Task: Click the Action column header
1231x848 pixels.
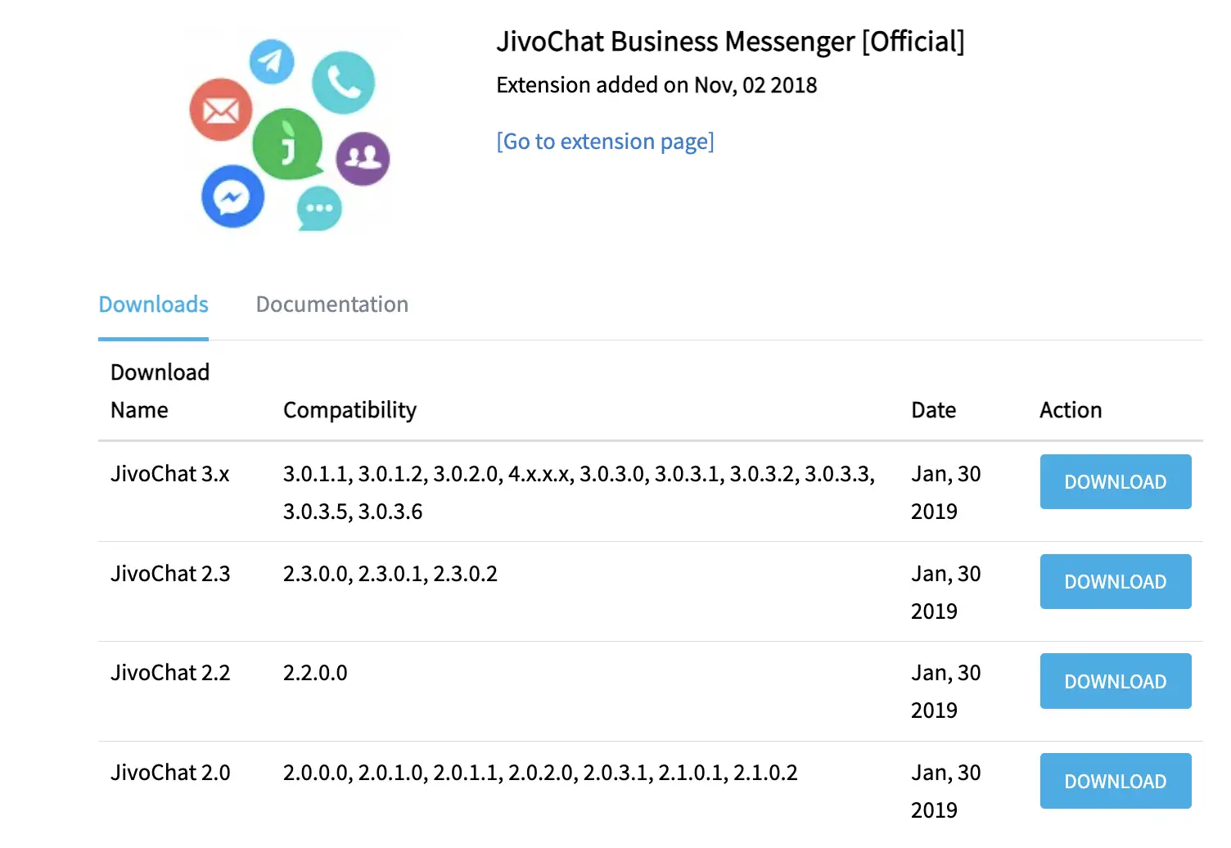Action: click(1070, 410)
